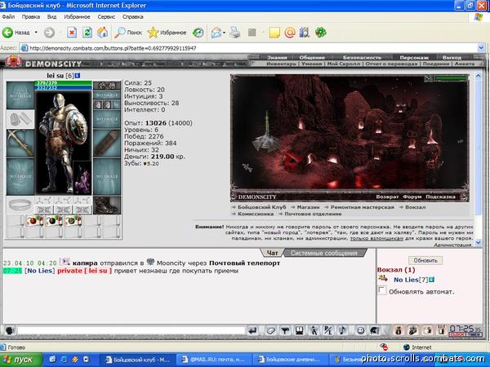Click the crossbow weapon slot
The height and width of the screenshot is (367, 490).
click(x=20, y=144)
